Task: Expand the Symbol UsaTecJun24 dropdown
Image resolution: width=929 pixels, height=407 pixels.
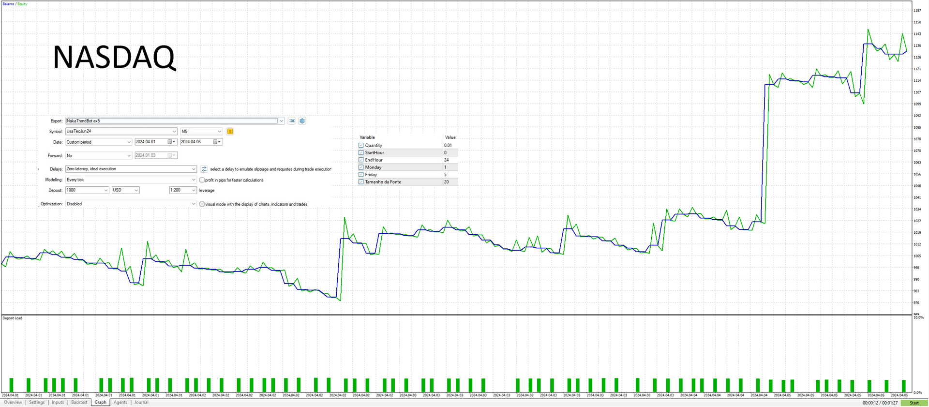Action: tap(174, 131)
